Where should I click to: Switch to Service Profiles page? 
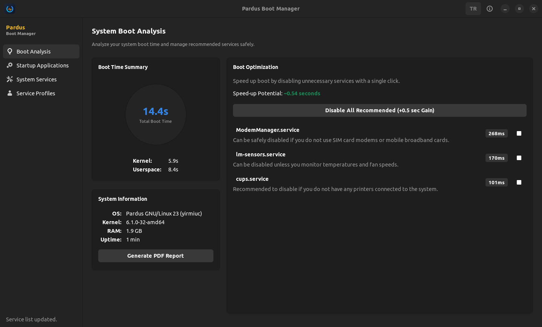(41, 93)
